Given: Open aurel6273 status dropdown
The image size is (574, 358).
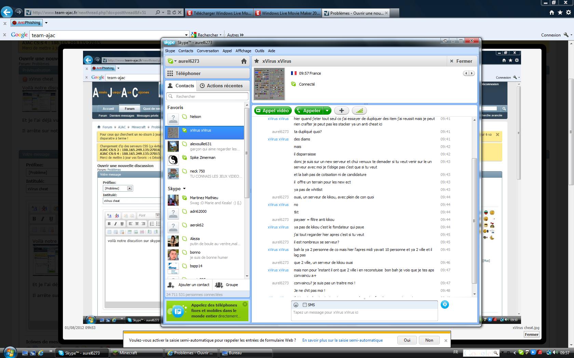Looking at the screenshot, I should point(172,61).
